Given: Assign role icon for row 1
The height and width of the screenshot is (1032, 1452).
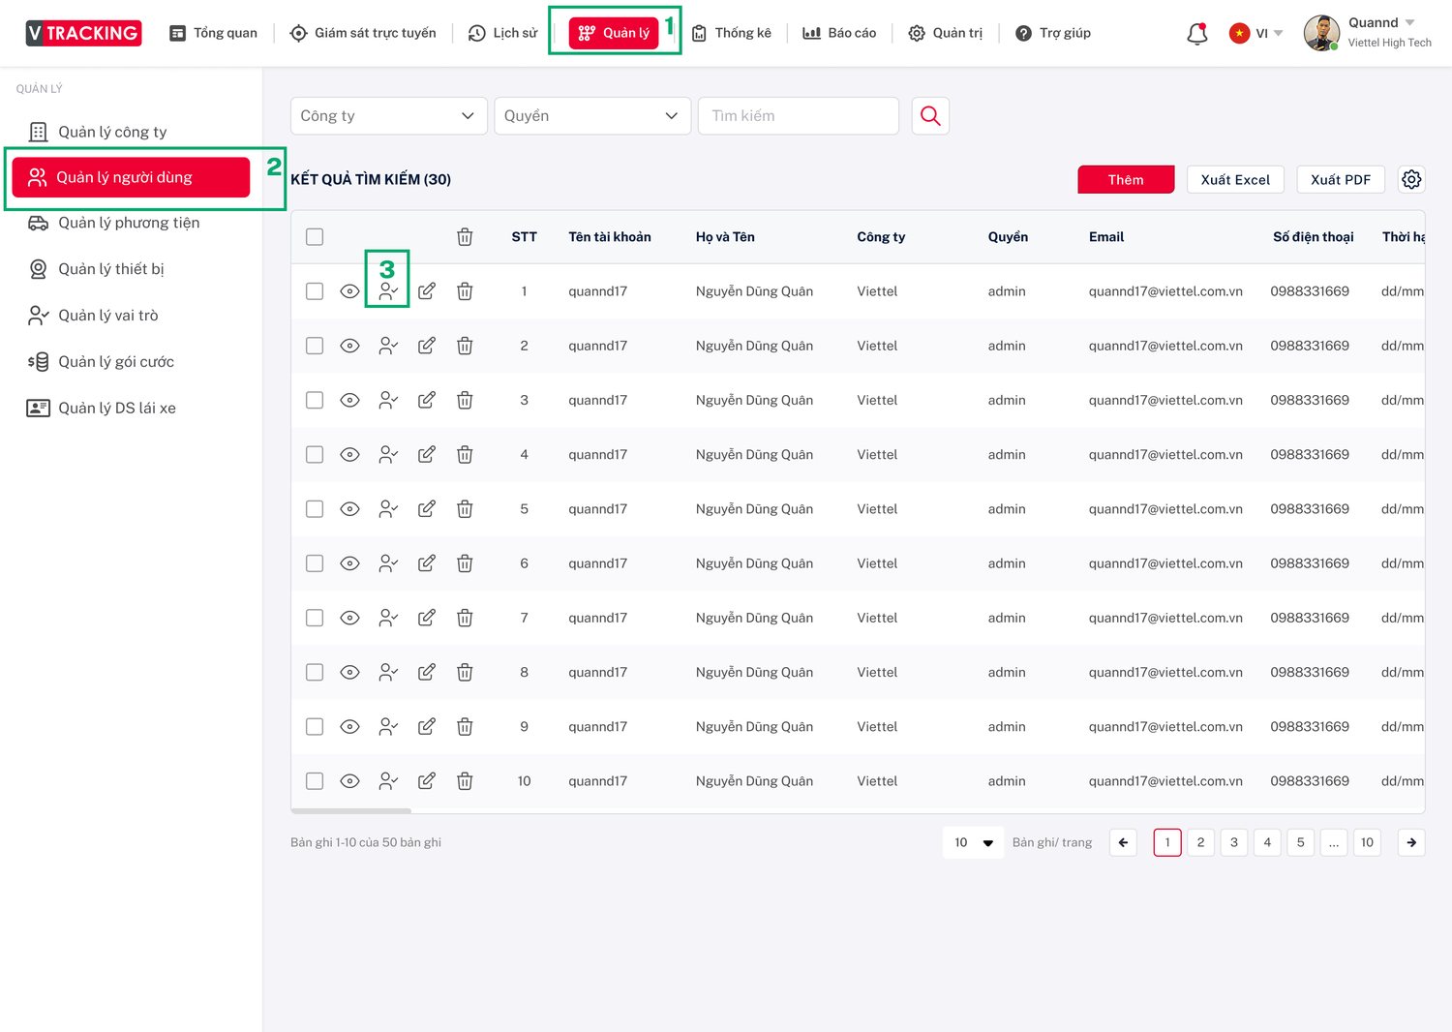Looking at the screenshot, I should [388, 291].
